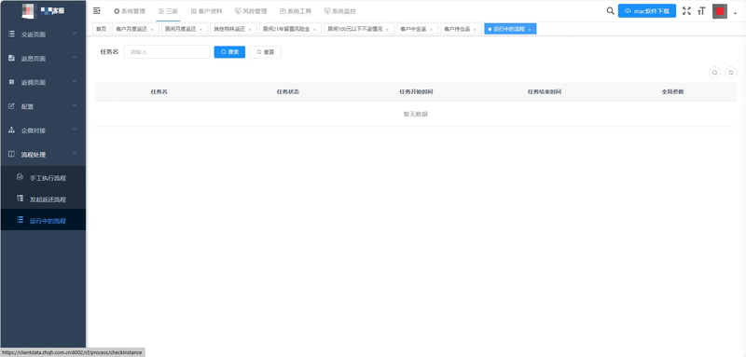
Task: Open the user dropdown arrow beside the avatar
Action: (x=735, y=13)
